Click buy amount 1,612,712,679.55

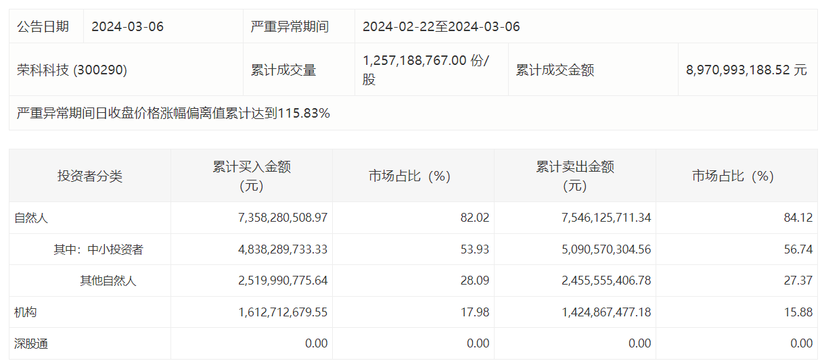coord(283,312)
